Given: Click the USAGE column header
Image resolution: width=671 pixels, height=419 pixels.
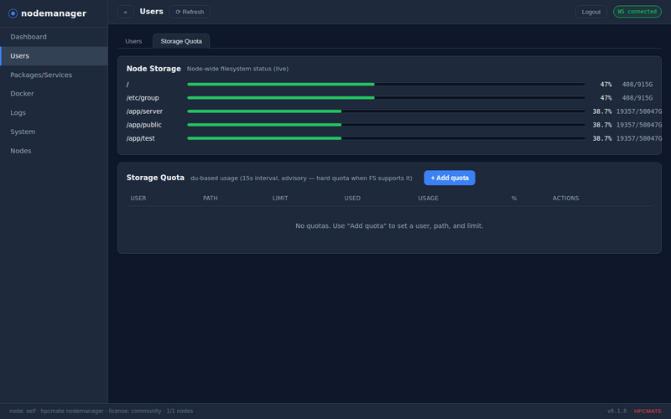Looking at the screenshot, I should pos(428,199).
